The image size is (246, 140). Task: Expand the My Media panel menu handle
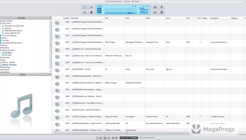[x=50, y=18]
